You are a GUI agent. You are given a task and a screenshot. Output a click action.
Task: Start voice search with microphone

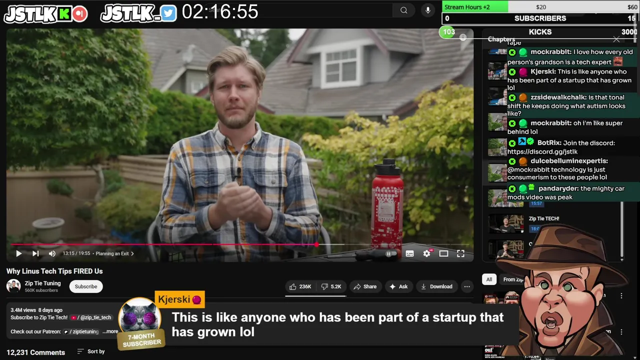click(x=427, y=10)
